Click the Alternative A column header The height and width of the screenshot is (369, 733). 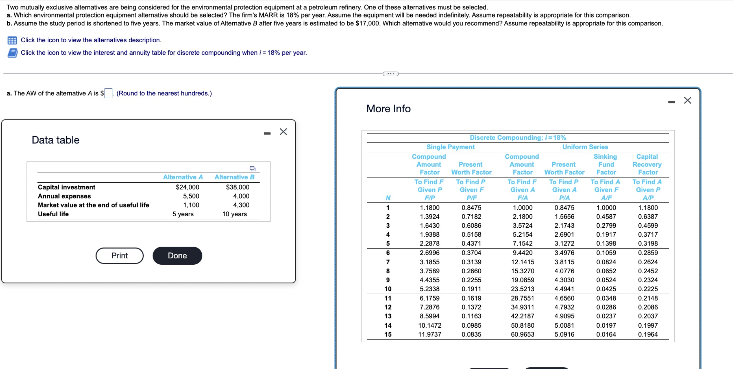pos(183,177)
